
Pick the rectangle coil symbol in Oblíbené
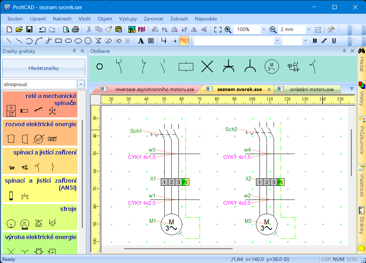186,67
